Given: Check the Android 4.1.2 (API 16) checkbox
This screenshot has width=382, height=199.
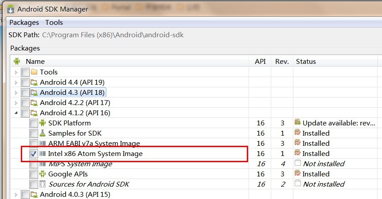Looking at the screenshot, I should [x=25, y=113].
